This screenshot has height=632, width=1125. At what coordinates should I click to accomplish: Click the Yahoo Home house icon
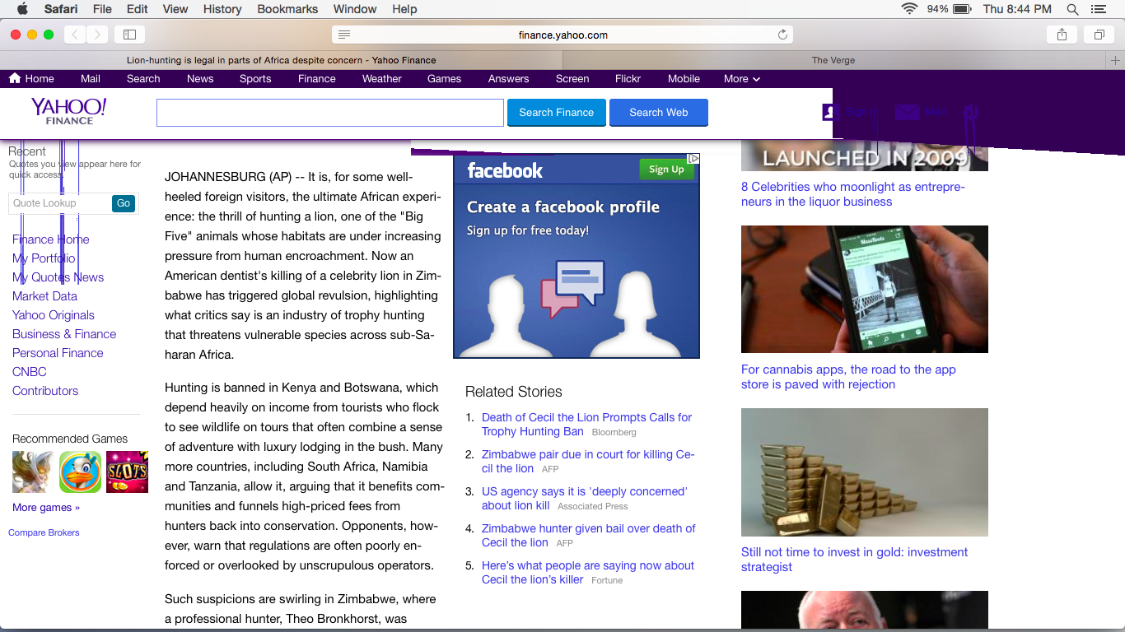coord(14,78)
